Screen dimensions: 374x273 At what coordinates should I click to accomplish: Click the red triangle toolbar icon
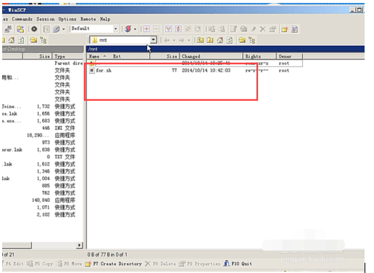(168, 29)
